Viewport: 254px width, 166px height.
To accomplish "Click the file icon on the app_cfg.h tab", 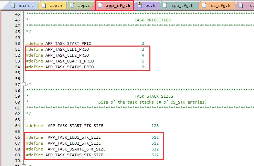I will point(100,6).
